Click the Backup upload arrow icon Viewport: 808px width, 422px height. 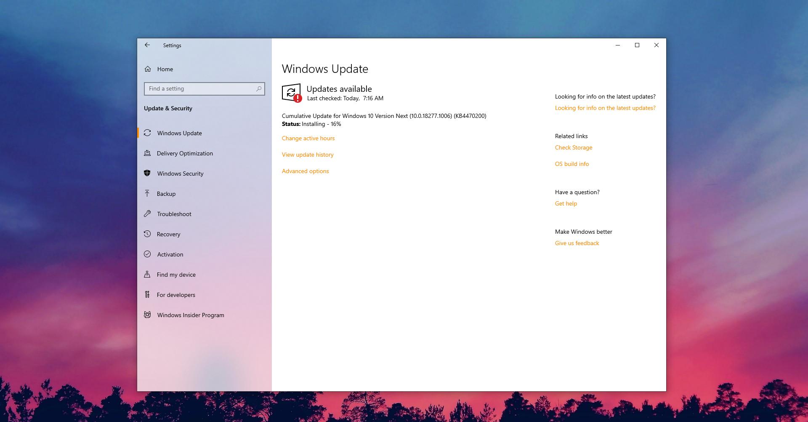[147, 194]
